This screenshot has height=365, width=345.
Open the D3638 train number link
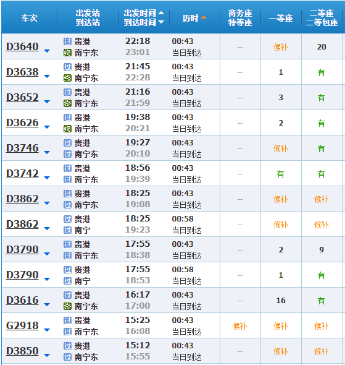click(x=22, y=72)
